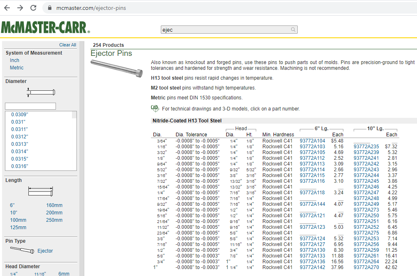Select 0.031" diameter filter

(19, 122)
